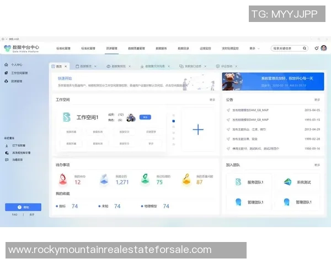331x264 pixels.
Task: Click the home icon for 个人中心
Action: (x=6, y=65)
